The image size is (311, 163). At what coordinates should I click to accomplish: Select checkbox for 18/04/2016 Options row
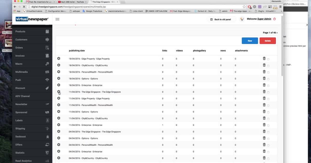point(268,79)
